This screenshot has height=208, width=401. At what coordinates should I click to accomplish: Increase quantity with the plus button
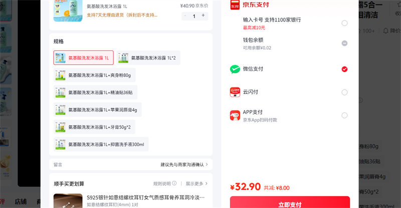[x=203, y=15]
